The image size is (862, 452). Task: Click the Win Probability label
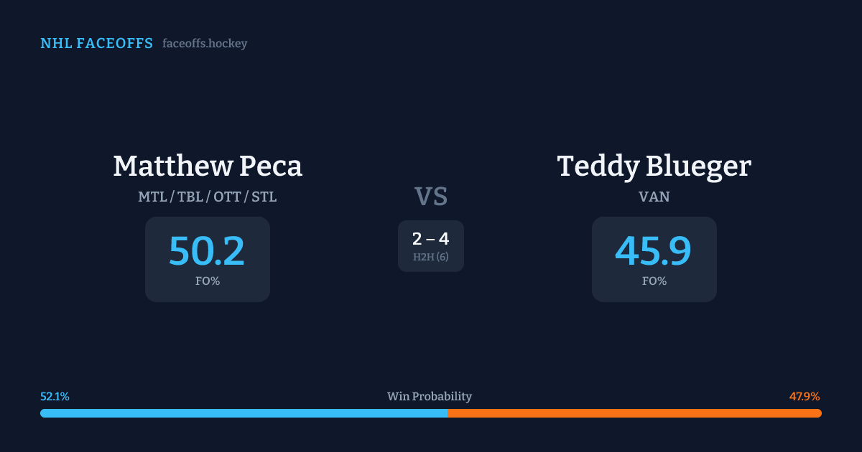(x=430, y=396)
